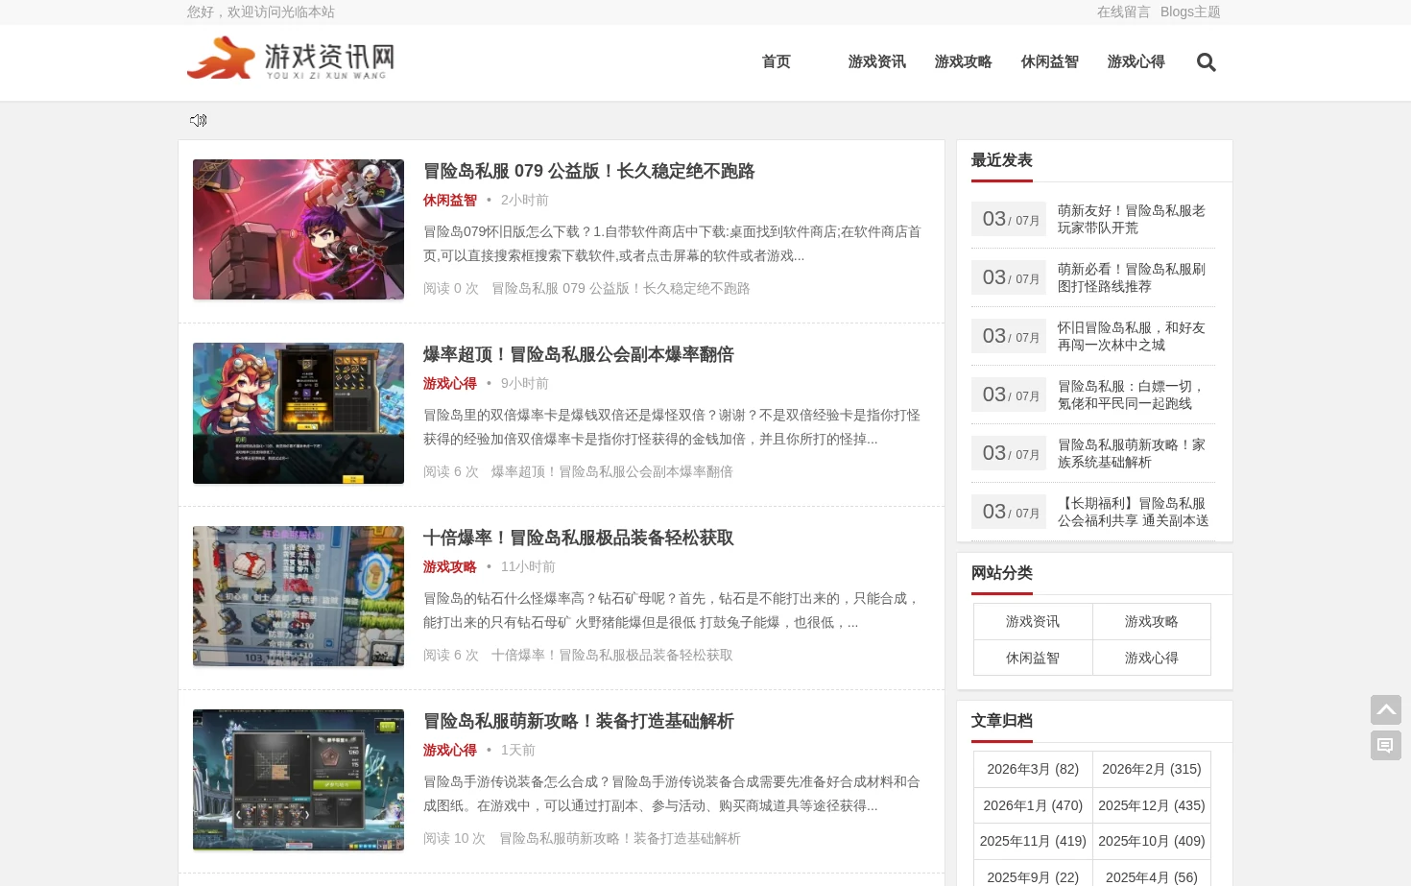The image size is (1411, 886).
Task: Click tag link 冒险岛私服 079 公益版 beside 阅读 0 次
Action: tap(621, 288)
